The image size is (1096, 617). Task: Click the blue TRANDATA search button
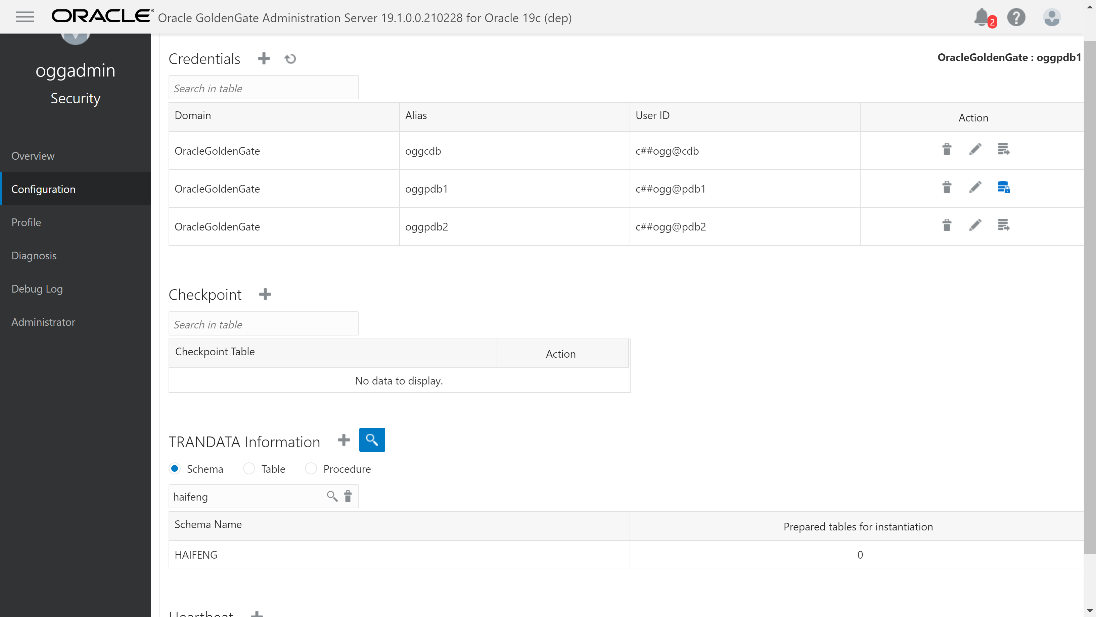(372, 440)
